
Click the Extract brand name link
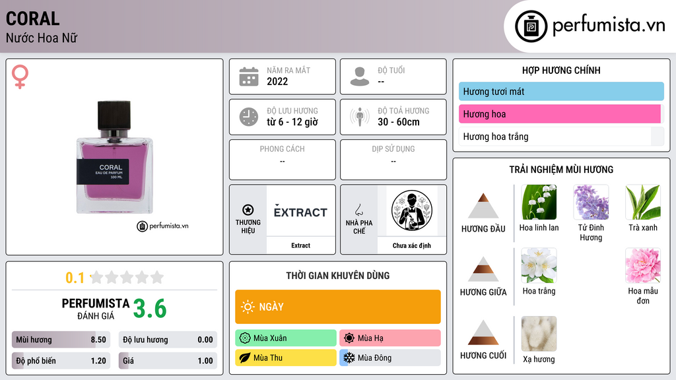click(x=300, y=245)
